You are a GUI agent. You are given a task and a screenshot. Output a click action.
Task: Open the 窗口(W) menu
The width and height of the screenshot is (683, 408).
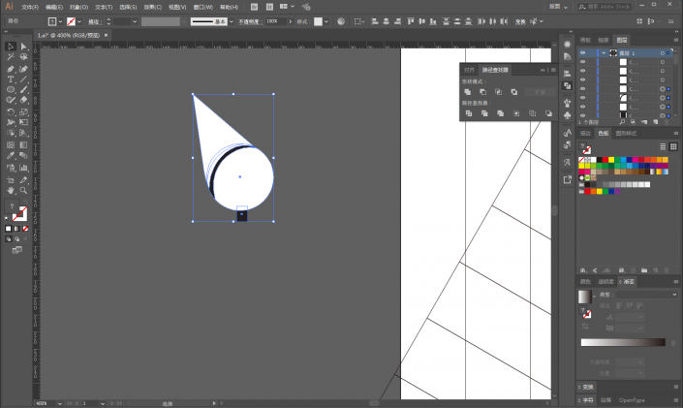(203, 7)
